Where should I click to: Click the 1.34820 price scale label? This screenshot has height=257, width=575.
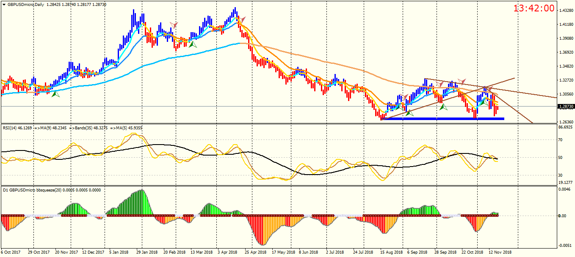(567, 66)
